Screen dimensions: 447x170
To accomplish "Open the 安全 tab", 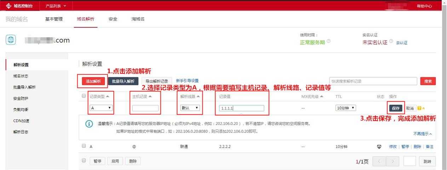I will [113, 19].
